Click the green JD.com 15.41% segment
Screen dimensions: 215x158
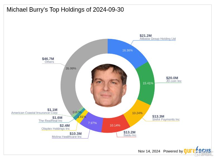[147, 83]
